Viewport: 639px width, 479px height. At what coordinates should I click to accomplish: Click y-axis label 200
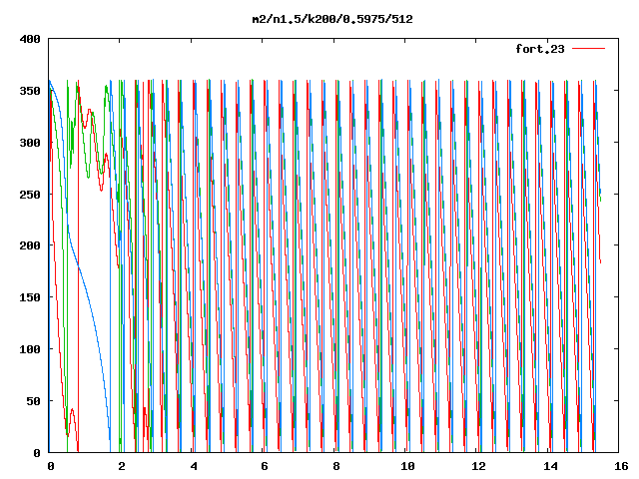click(x=30, y=245)
